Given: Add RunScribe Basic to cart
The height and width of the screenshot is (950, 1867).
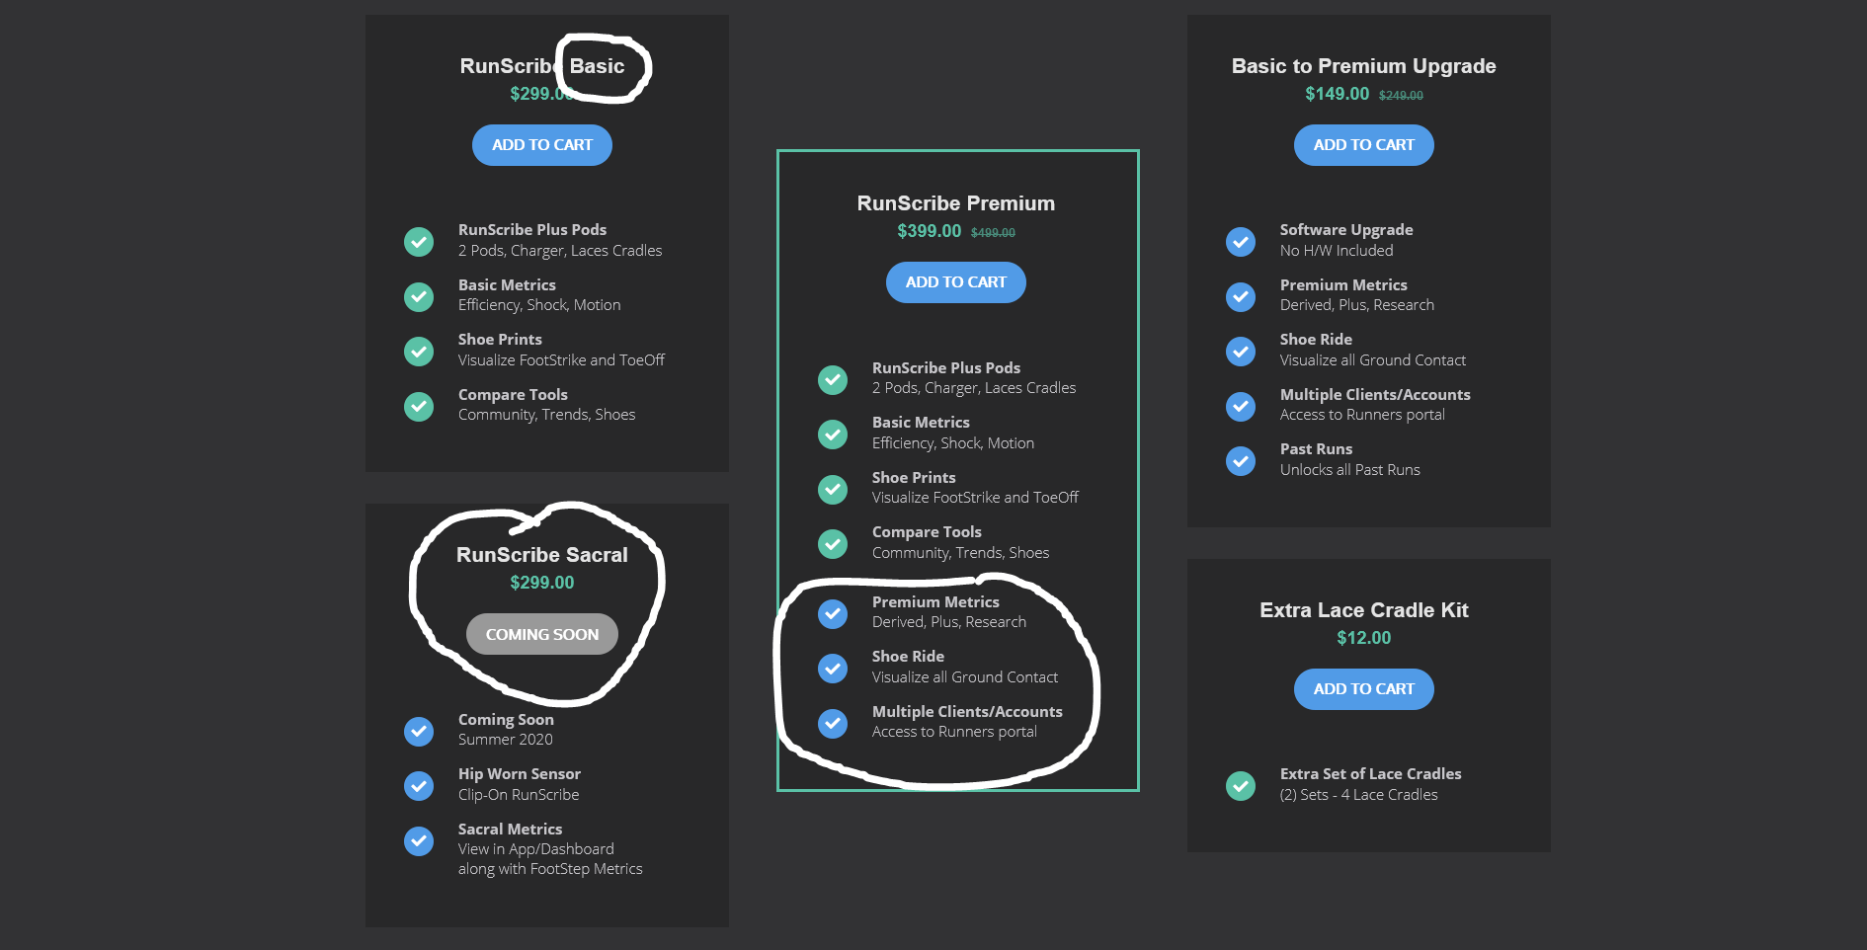Looking at the screenshot, I should pyautogui.click(x=542, y=145).
